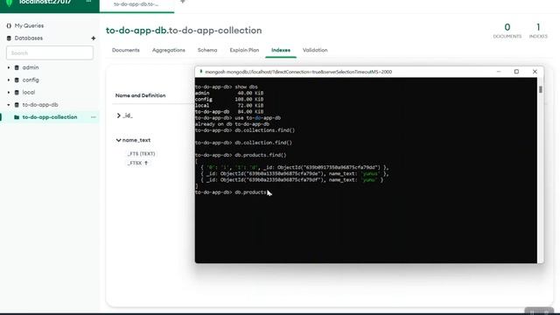This screenshot has height=315, width=560.
Task: Open the to-do-app-collection more options menu
Action: [x=94, y=117]
